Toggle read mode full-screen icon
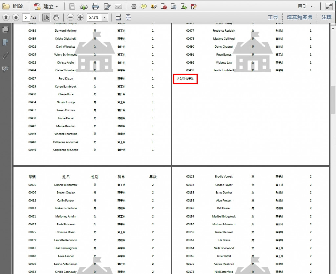The width and height of the screenshot is (336, 274). [x=329, y=7]
